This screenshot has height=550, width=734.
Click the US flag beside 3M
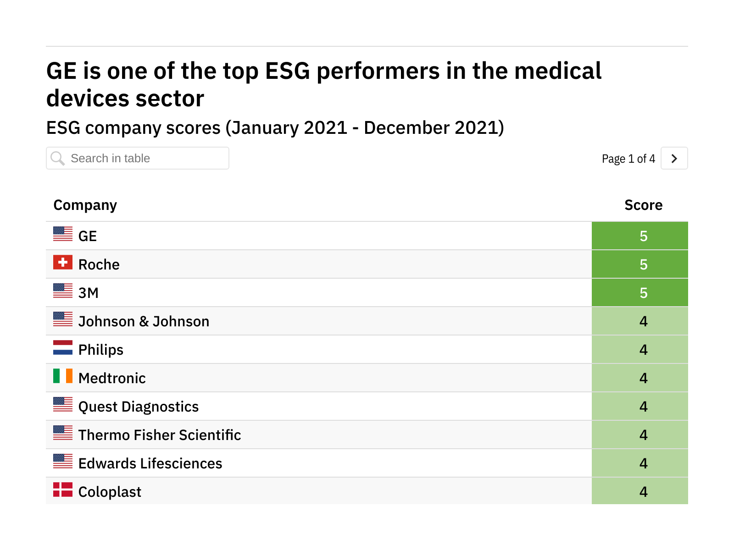(63, 291)
